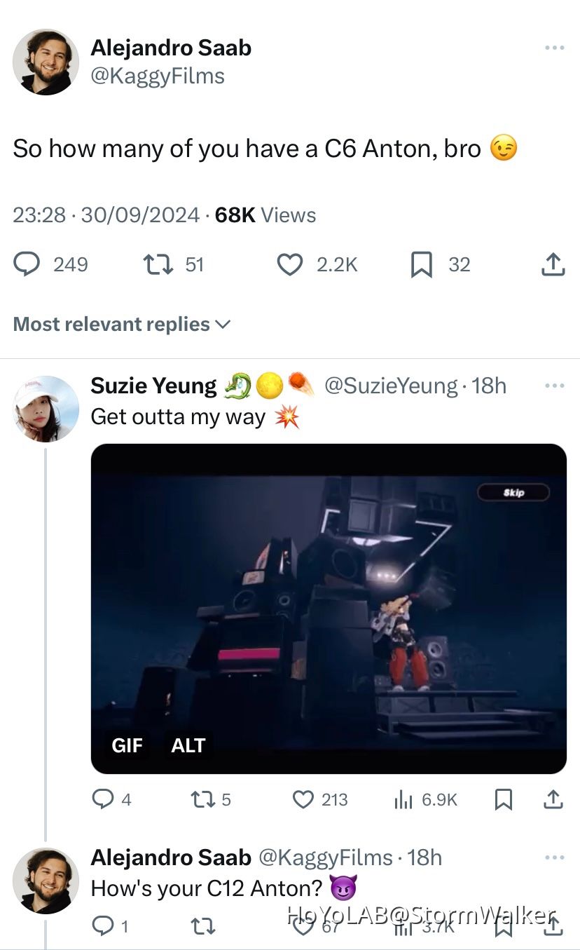580x950 pixels.
Task: Open Suzie Yeung's profile avatar
Action: click(46, 409)
